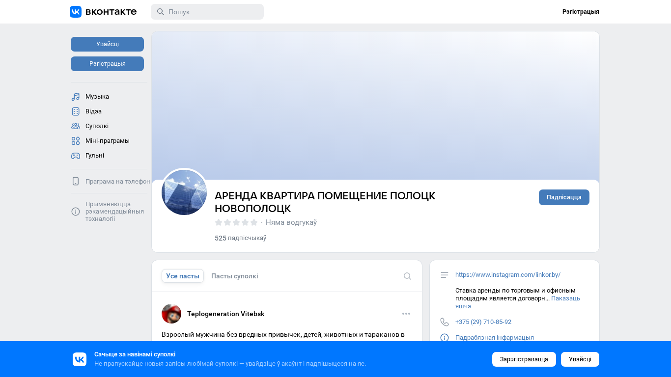The height and width of the screenshot is (377, 671).
Task: Click the VK logo in the blue banner
Action: (80, 359)
